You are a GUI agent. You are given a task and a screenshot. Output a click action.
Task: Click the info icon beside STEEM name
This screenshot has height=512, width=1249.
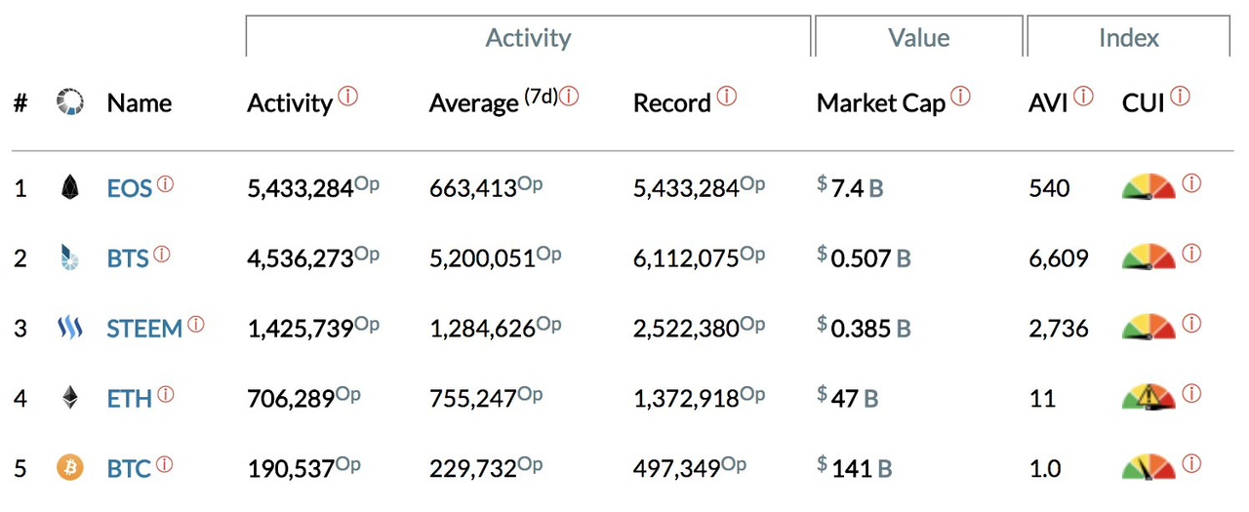(x=195, y=324)
